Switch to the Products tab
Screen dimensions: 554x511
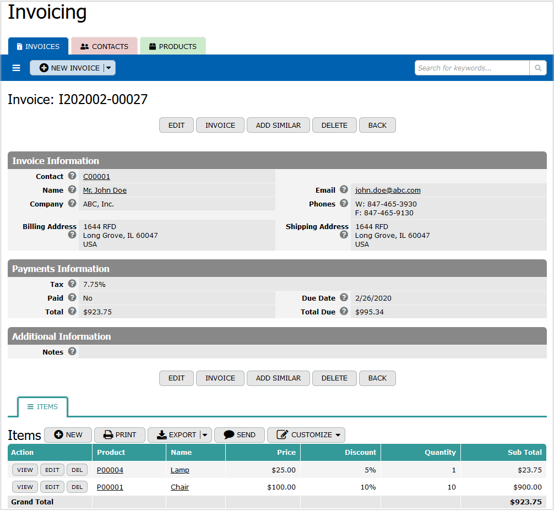click(x=172, y=46)
